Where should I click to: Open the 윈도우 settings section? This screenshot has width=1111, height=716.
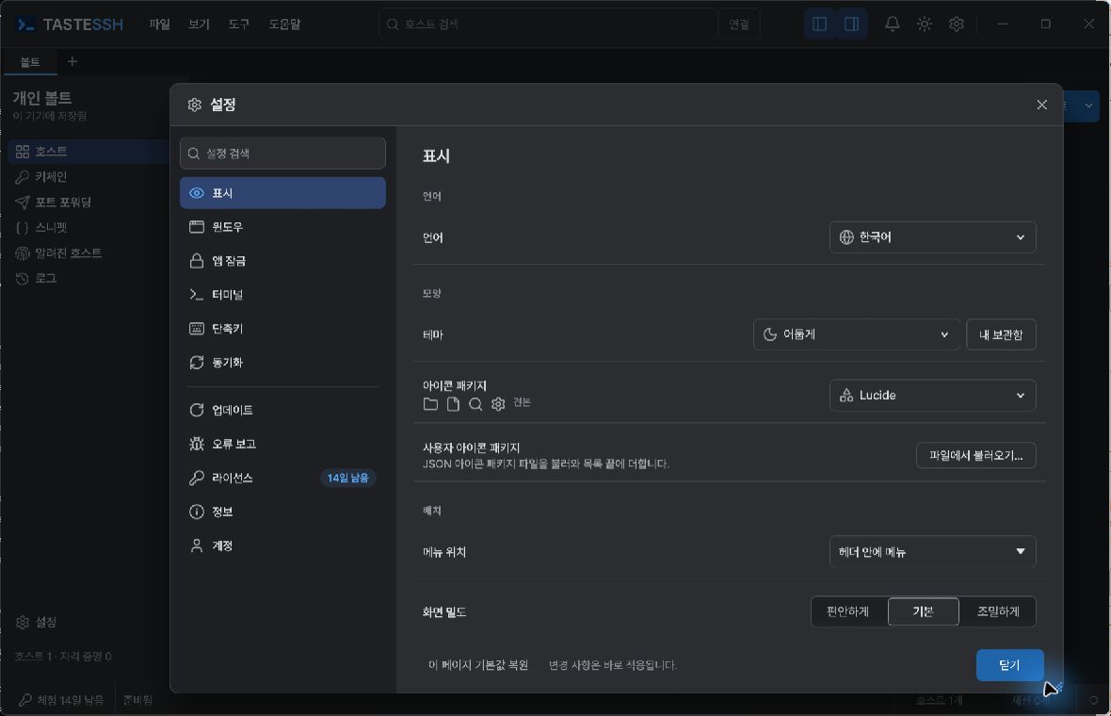[x=282, y=227]
